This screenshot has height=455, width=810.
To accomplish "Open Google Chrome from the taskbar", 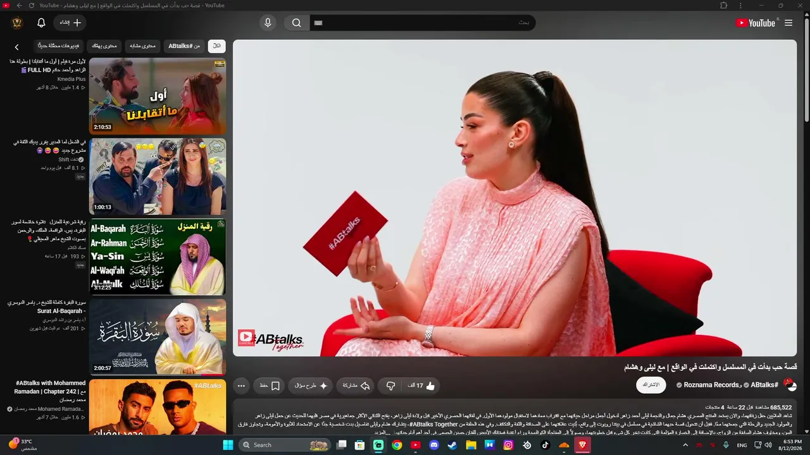I will (x=397, y=445).
